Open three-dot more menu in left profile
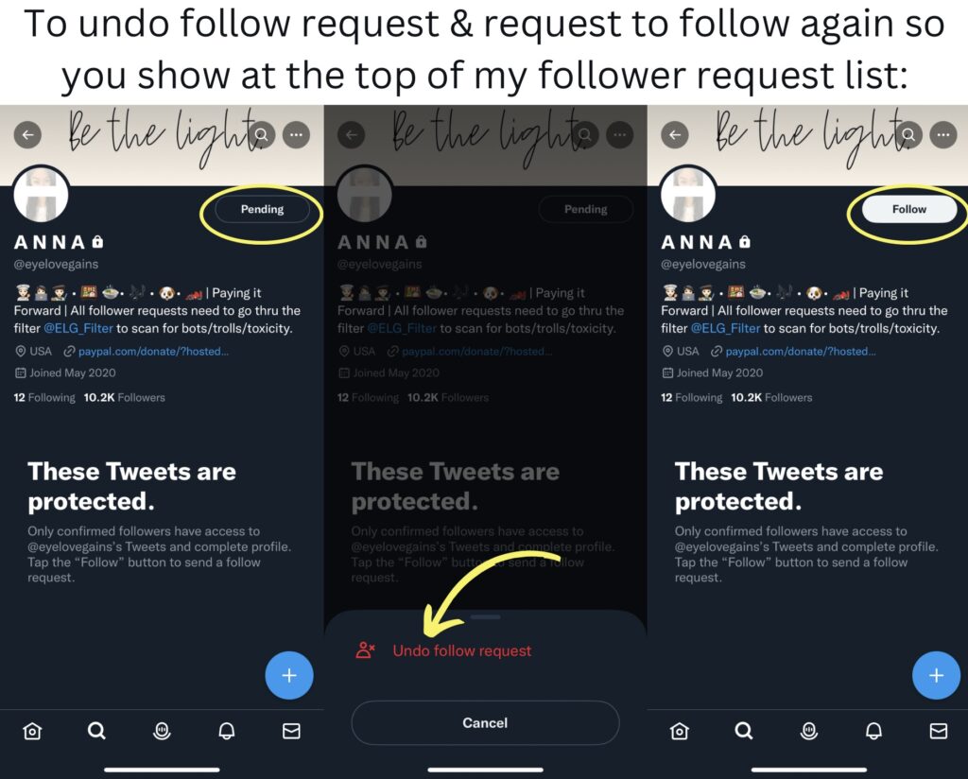Screen dimensions: 968x779 point(296,134)
